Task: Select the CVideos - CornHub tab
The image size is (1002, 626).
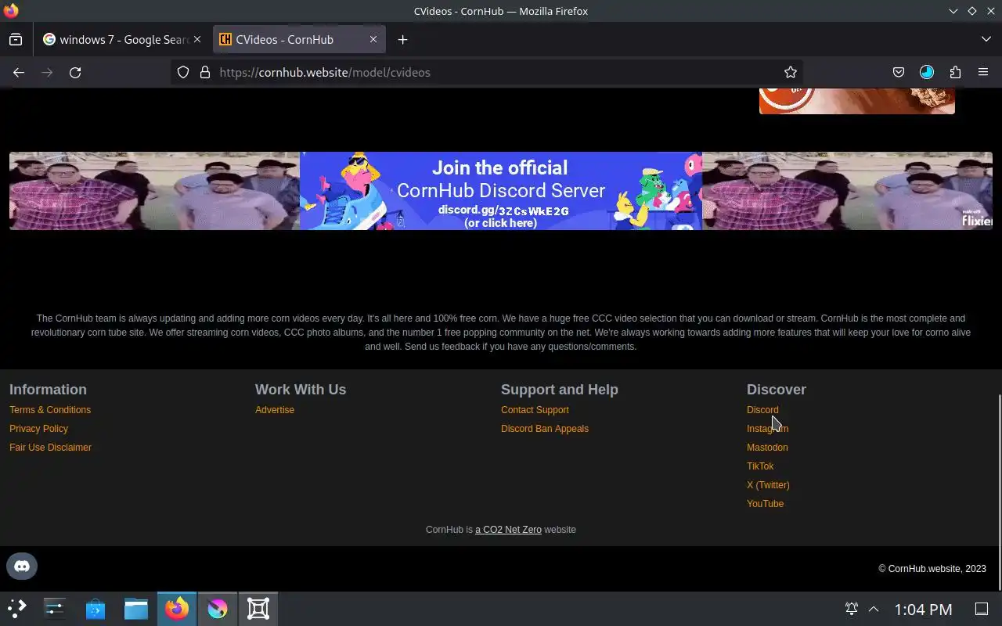Action: tap(299, 39)
